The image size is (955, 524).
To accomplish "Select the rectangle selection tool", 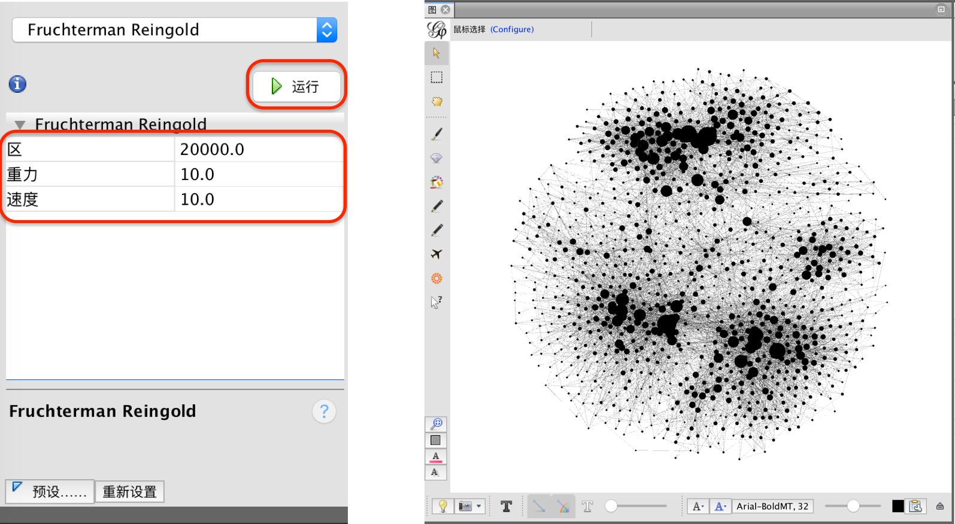I will tap(436, 77).
